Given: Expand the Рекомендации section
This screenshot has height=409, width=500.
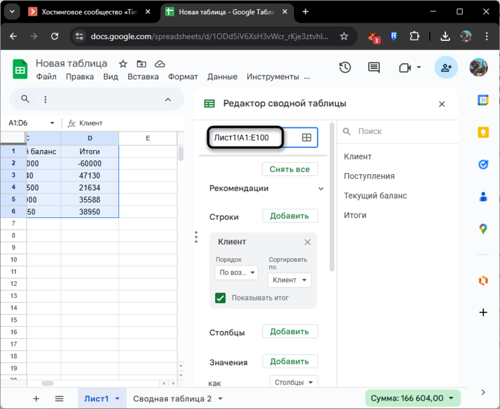Looking at the screenshot, I should (320, 189).
